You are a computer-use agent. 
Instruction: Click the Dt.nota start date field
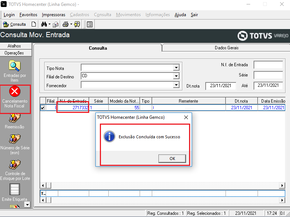click(221, 86)
